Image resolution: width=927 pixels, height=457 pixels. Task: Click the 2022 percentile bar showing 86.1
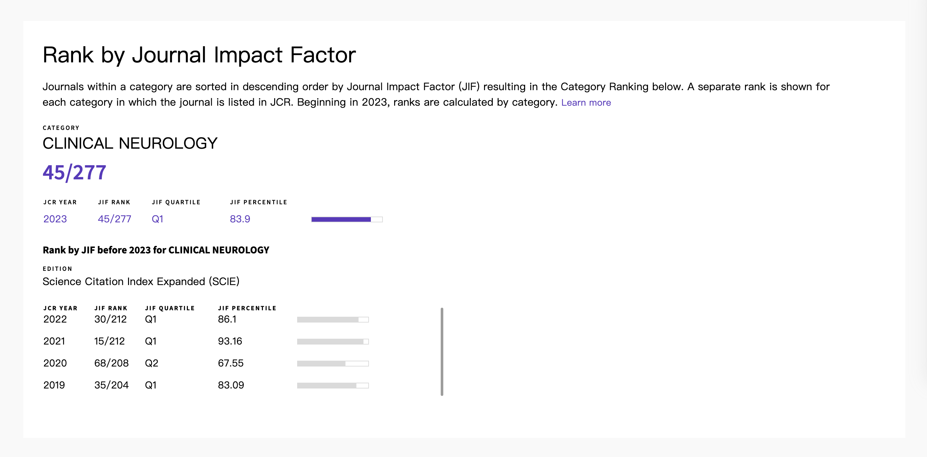pyautogui.click(x=333, y=320)
